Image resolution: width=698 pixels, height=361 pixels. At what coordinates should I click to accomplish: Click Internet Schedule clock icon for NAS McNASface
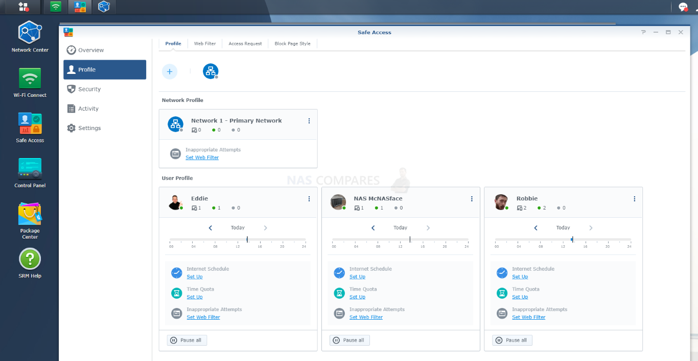(339, 273)
